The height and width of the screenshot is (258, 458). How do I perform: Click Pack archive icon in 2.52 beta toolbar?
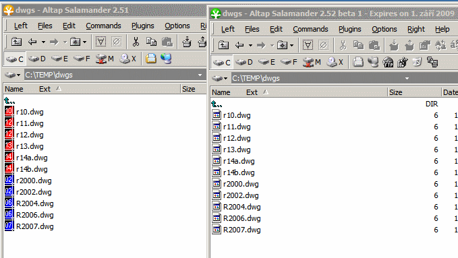coord(394,45)
